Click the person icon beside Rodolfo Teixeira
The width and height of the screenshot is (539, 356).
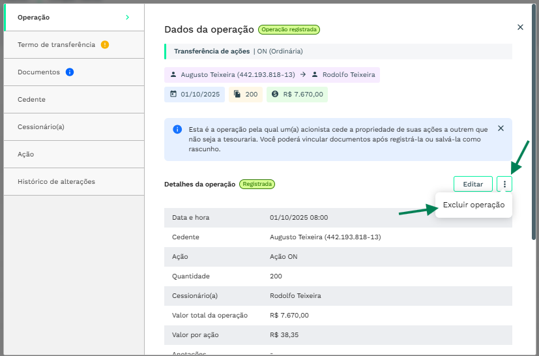[315, 75]
